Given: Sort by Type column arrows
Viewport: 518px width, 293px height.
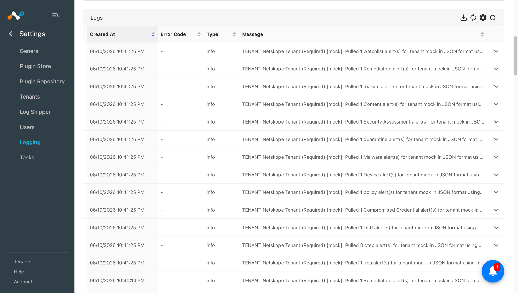Looking at the screenshot, I should (234, 34).
